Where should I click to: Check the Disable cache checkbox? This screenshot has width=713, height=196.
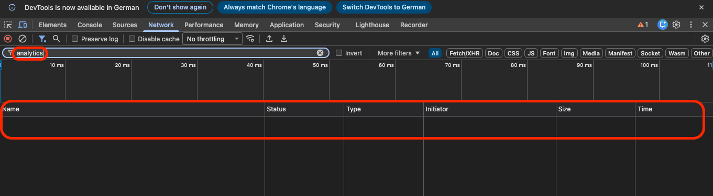pos(132,39)
